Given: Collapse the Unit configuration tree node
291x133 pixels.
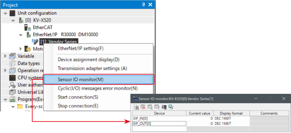Looking at the screenshot, I should point(6,13).
